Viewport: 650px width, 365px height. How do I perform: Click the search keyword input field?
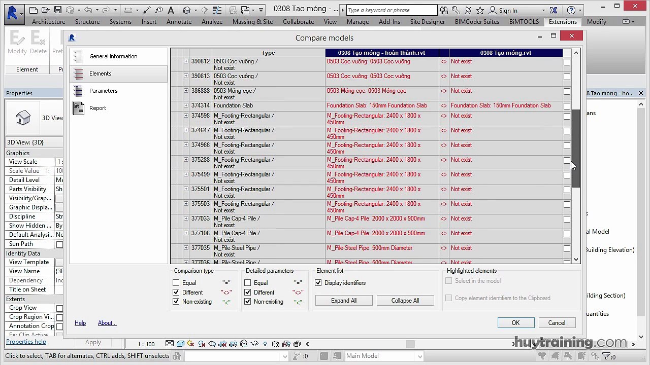[392, 10]
